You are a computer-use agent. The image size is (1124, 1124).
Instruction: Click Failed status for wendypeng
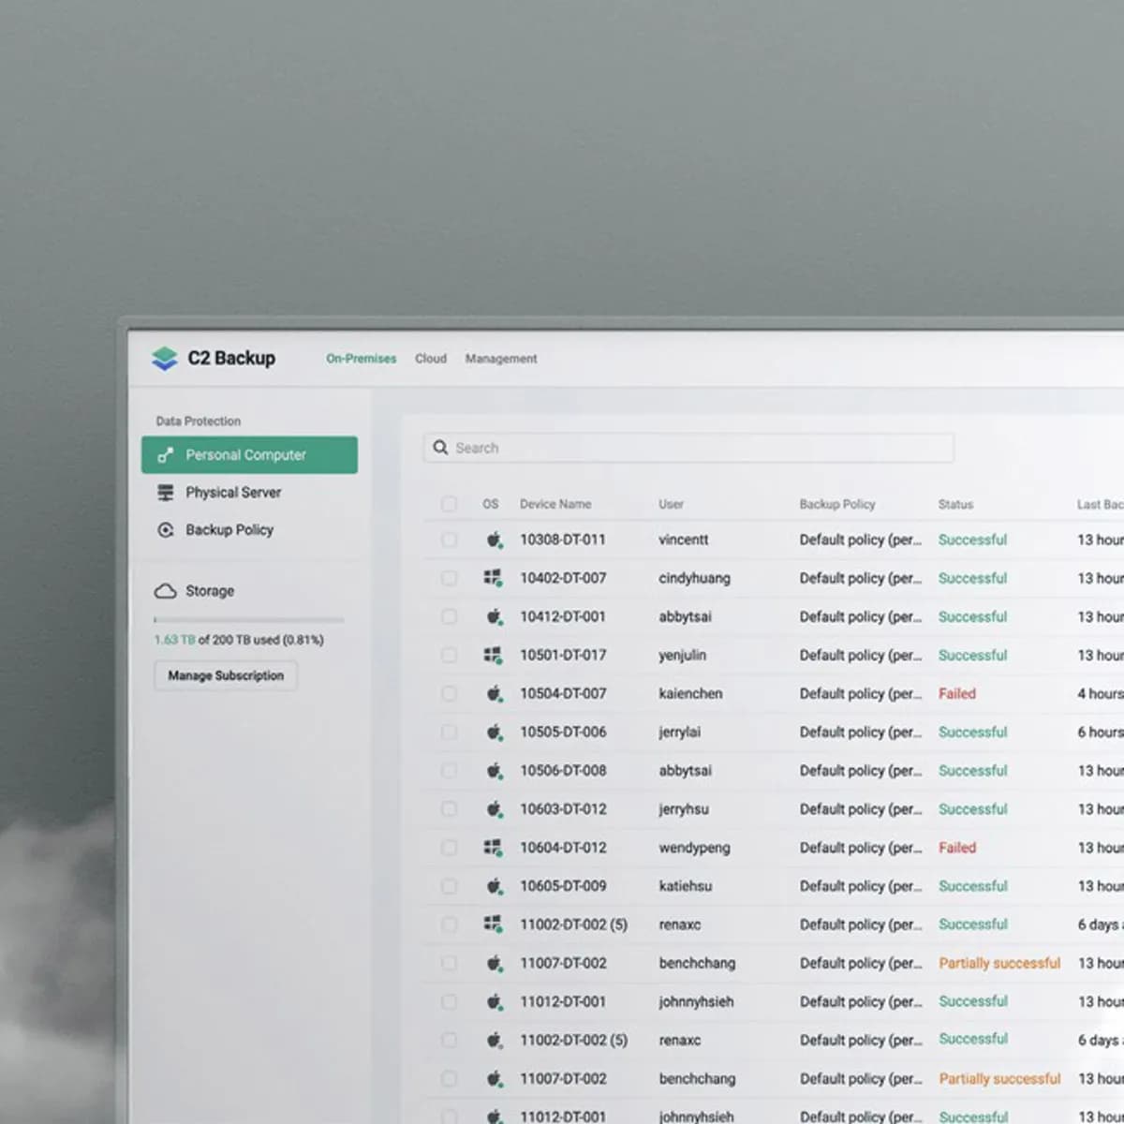(957, 848)
